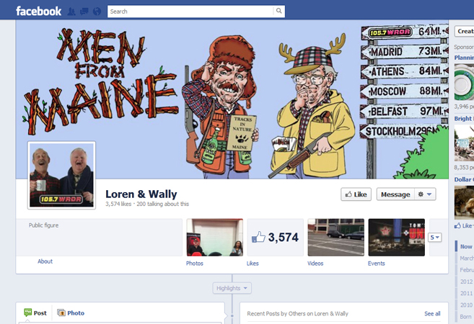Click the Photos label link

point(194,264)
